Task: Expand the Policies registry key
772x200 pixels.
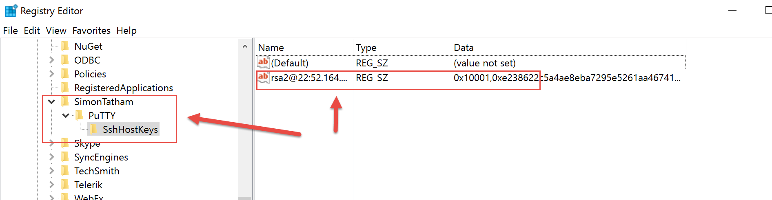Action: pyautogui.click(x=51, y=74)
